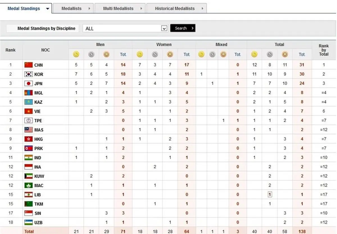Image resolution: width=337 pixels, height=234 pixels.
Task: Click the Vietnam flag icon
Action: (29, 111)
